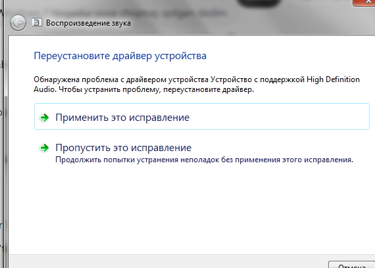Screen dimensions: 375x268
Task: Go back with the round arrow button
Action: coord(18,23)
